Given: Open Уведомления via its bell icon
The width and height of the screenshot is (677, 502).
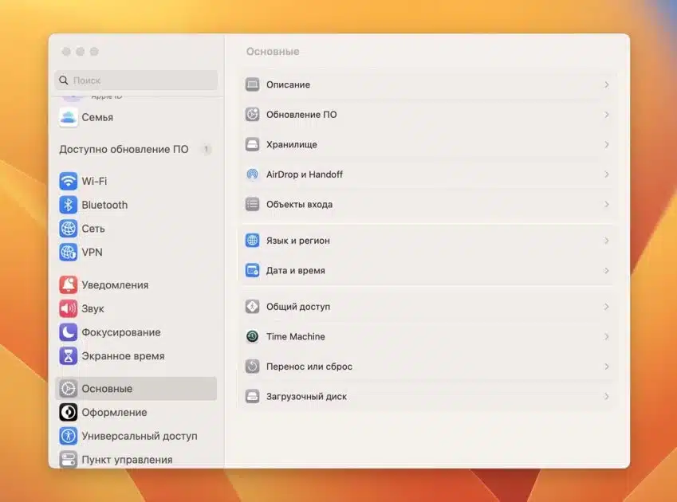Looking at the screenshot, I should click(x=68, y=284).
